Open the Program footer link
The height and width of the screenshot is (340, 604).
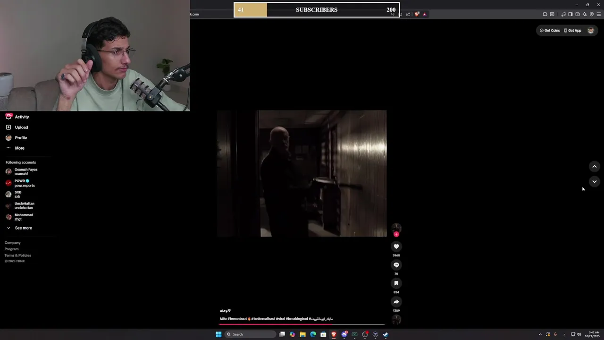(12, 249)
